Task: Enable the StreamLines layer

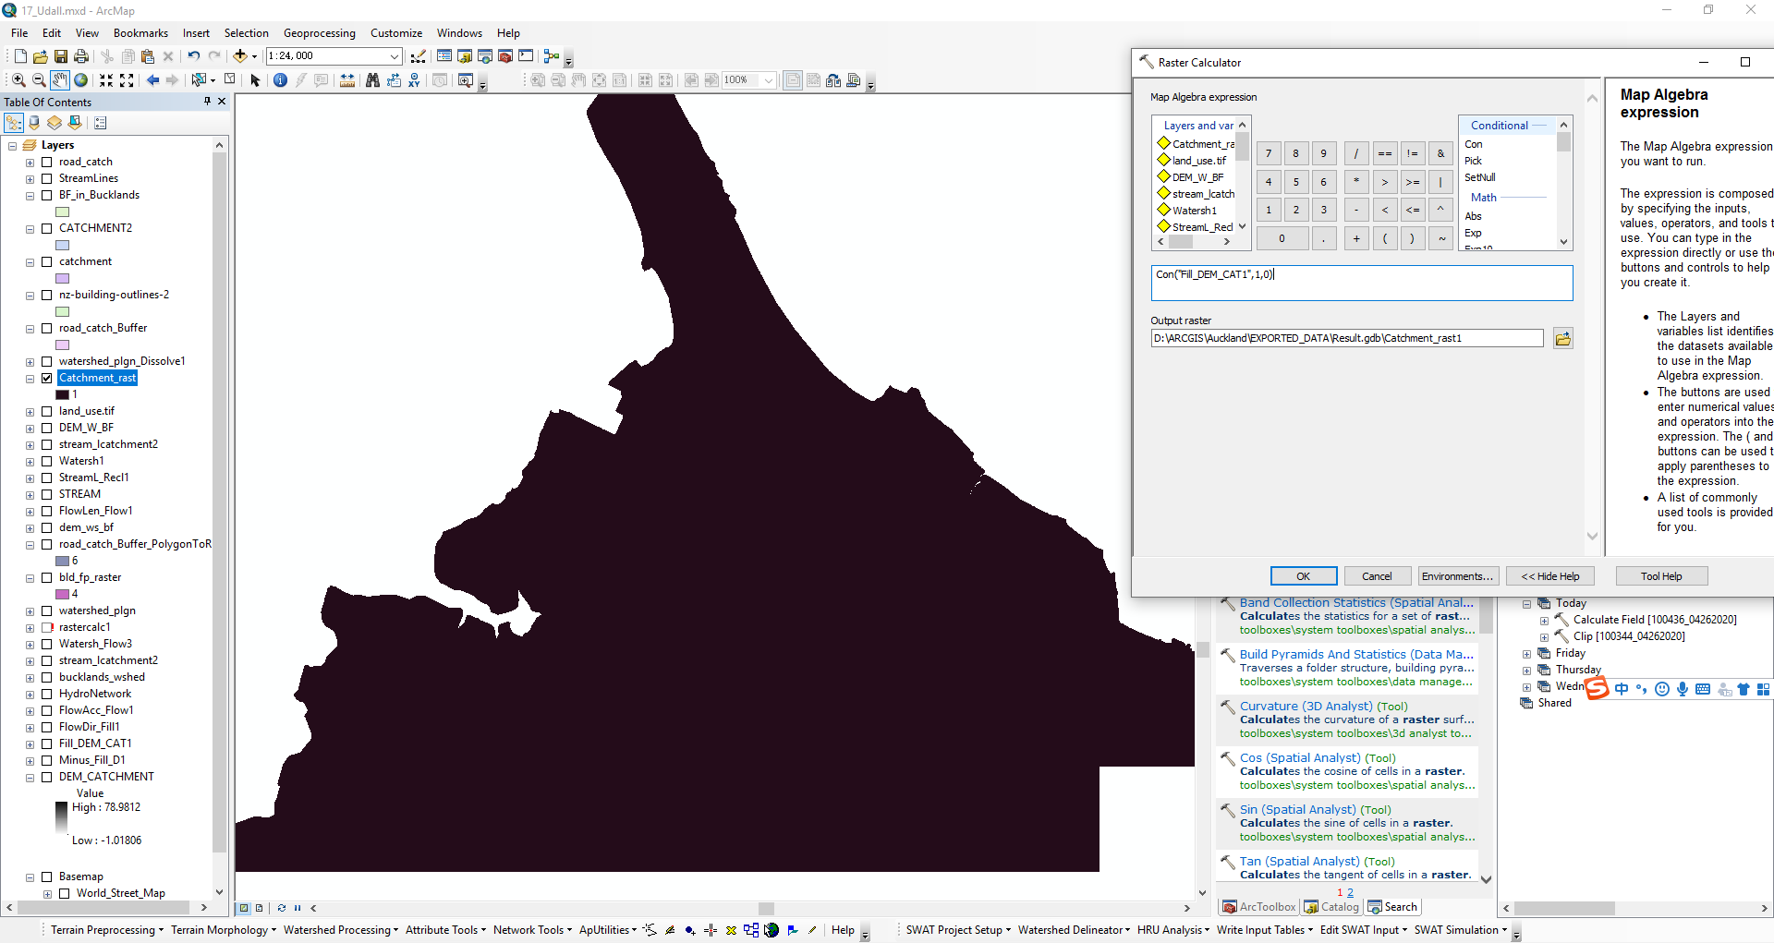Action: pyautogui.click(x=46, y=178)
